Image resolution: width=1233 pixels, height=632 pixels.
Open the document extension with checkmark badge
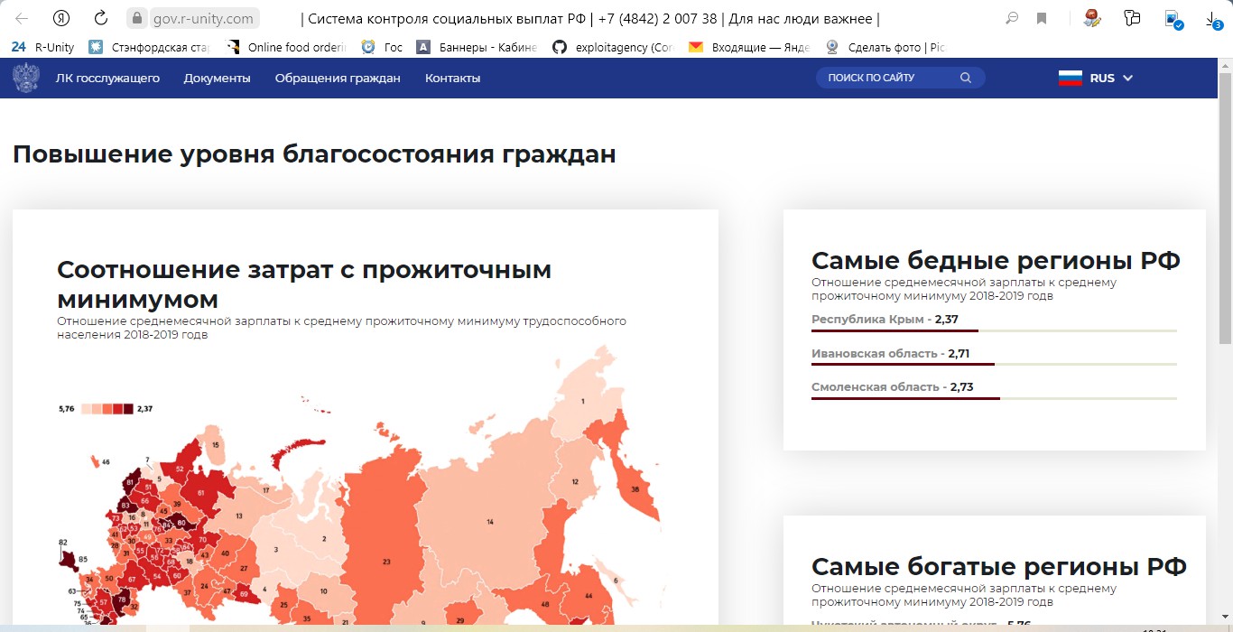coord(1173,19)
